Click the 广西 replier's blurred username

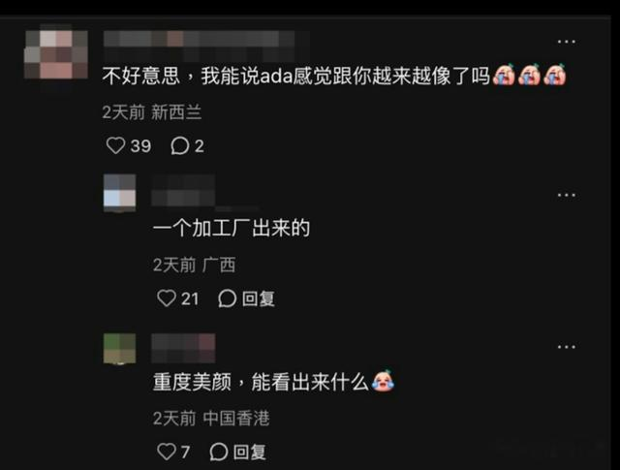pos(183,190)
